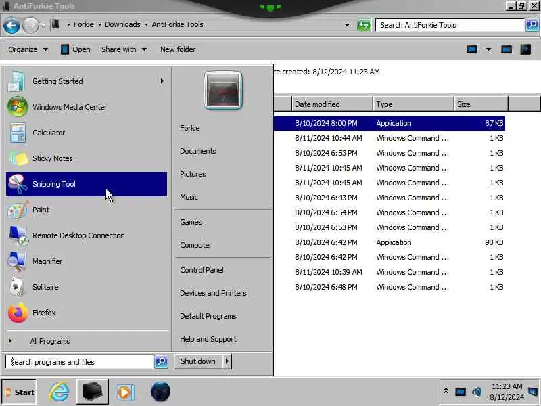Click the Open toolbar button
Image resolution: width=541 pixels, height=406 pixels.
click(76, 49)
